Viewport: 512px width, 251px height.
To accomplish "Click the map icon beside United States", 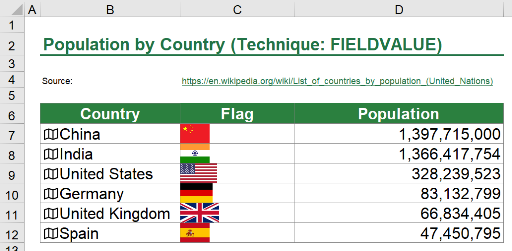I will tap(51, 174).
